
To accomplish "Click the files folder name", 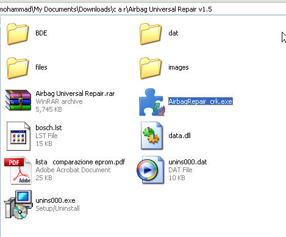I will point(41,67).
